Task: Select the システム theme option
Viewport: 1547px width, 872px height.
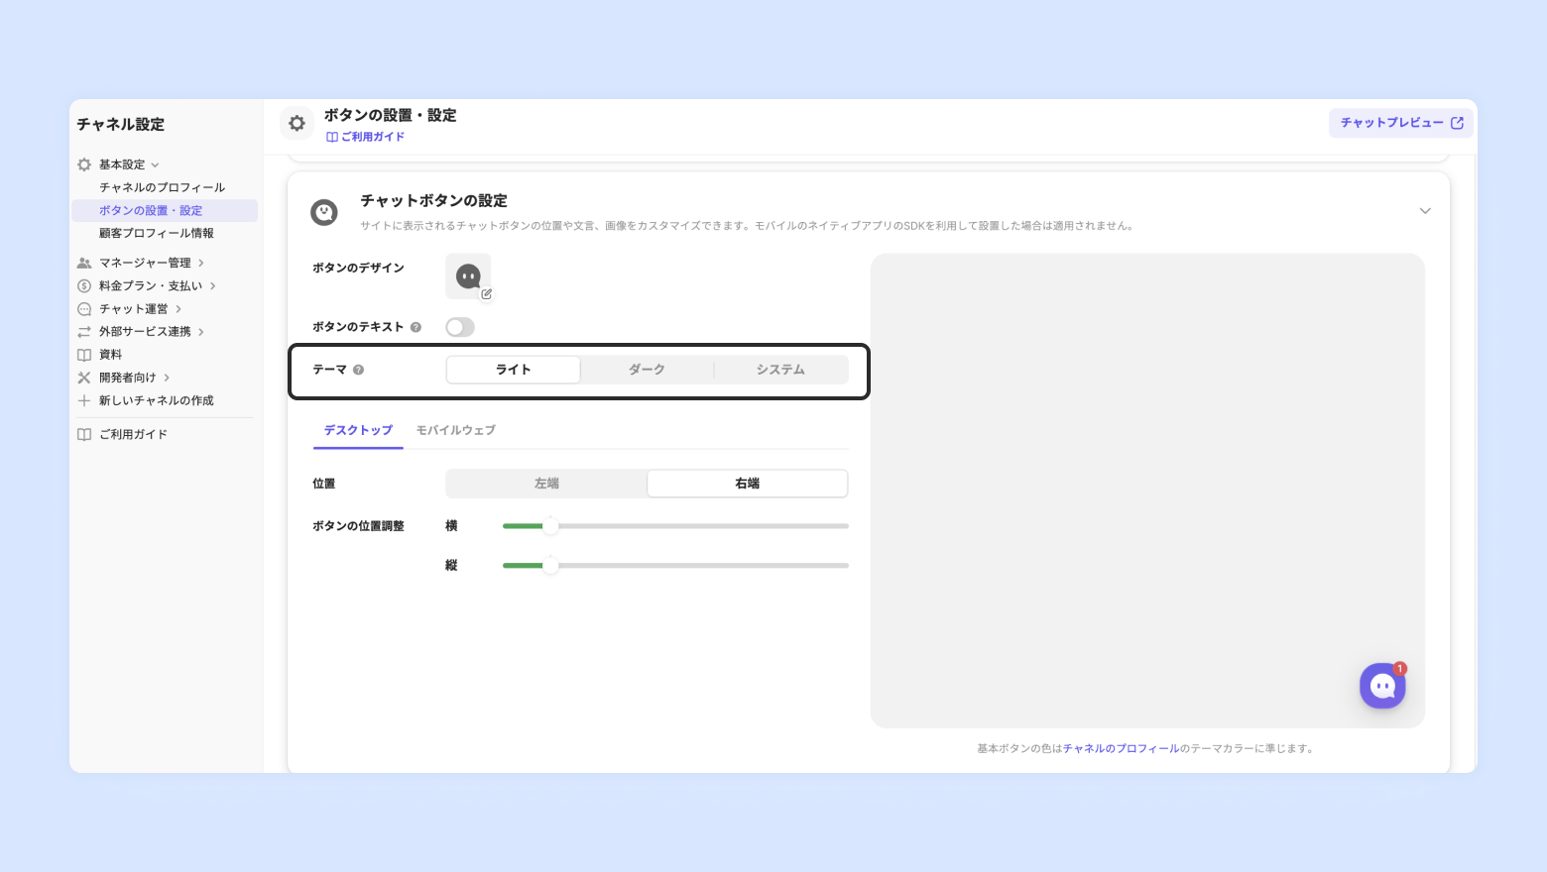Action: pyautogui.click(x=780, y=370)
